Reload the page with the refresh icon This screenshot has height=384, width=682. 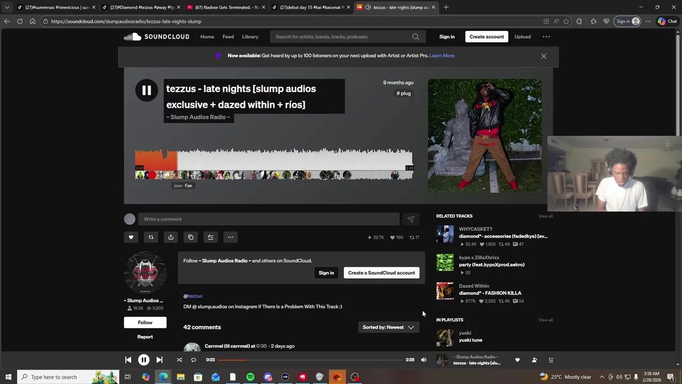click(x=20, y=21)
